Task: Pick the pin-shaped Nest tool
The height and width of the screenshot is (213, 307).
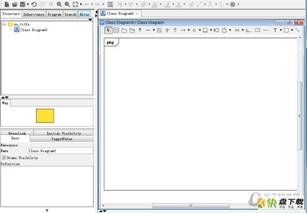Action: (x=140, y=30)
